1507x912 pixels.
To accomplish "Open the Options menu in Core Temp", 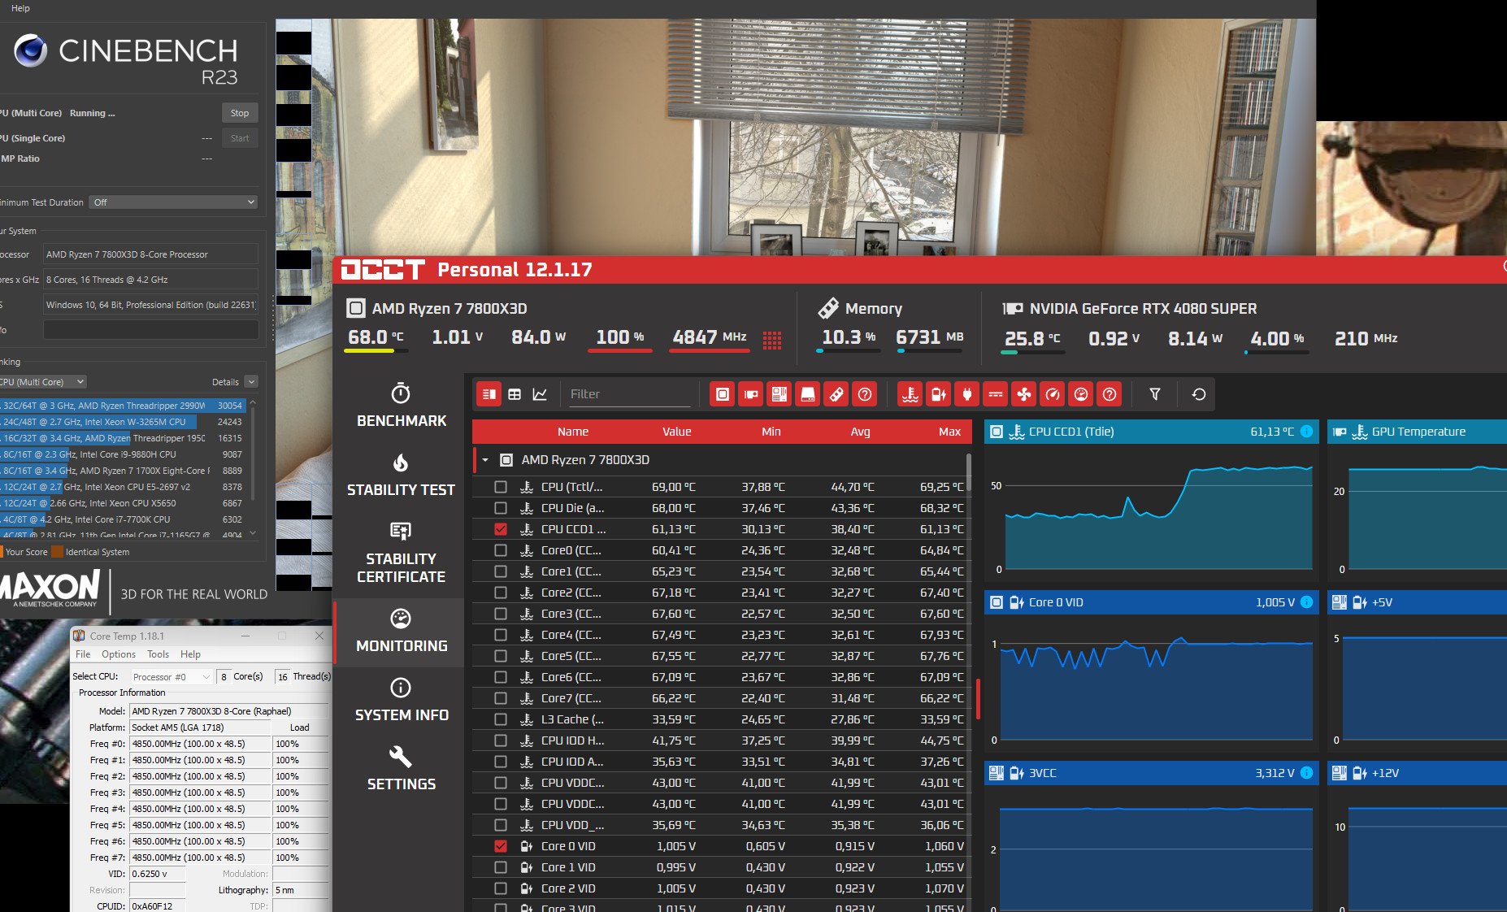I will (119, 654).
